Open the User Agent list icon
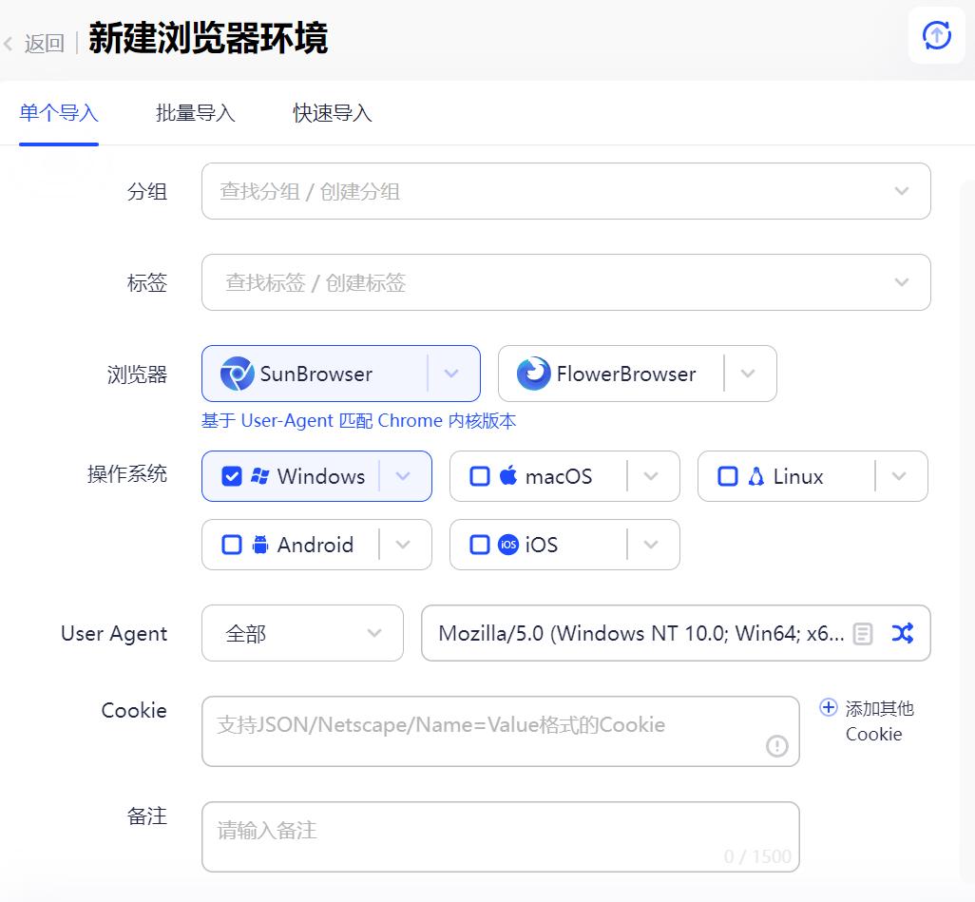 coord(862,634)
